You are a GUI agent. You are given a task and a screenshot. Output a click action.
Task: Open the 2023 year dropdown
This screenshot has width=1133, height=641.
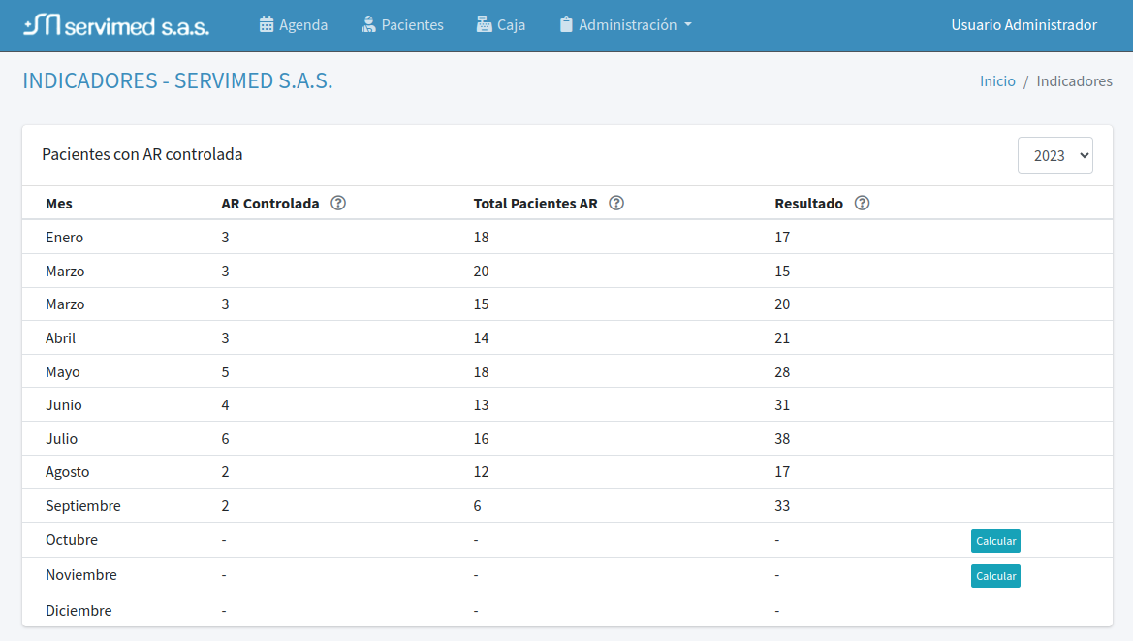pyautogui.click(x=1054, y=155)
